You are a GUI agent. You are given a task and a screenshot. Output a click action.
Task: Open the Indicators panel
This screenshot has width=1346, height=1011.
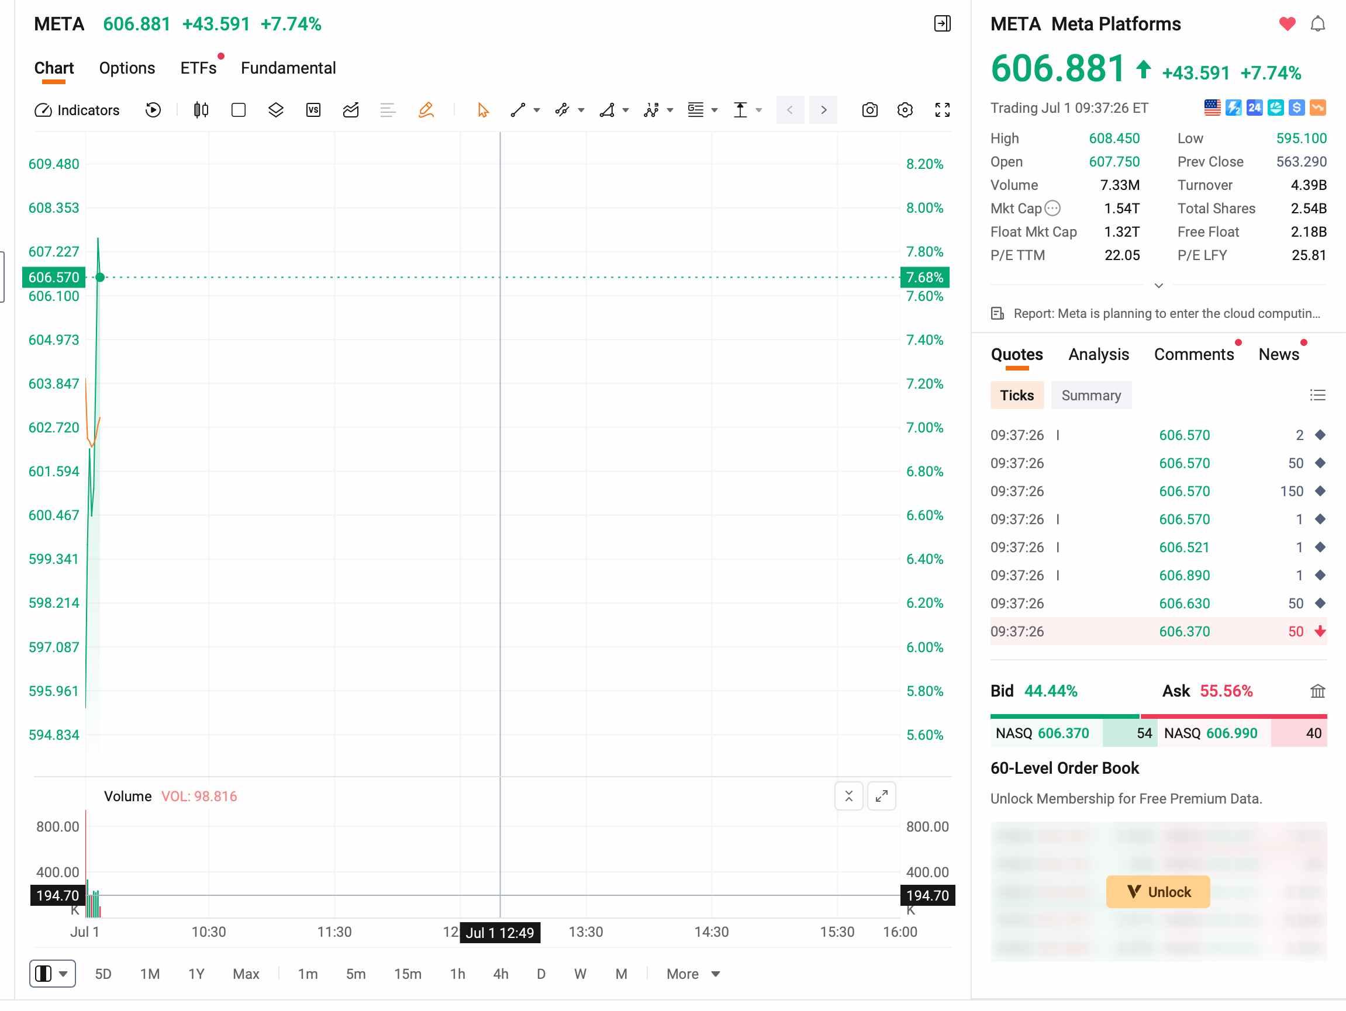click(77, 110)
